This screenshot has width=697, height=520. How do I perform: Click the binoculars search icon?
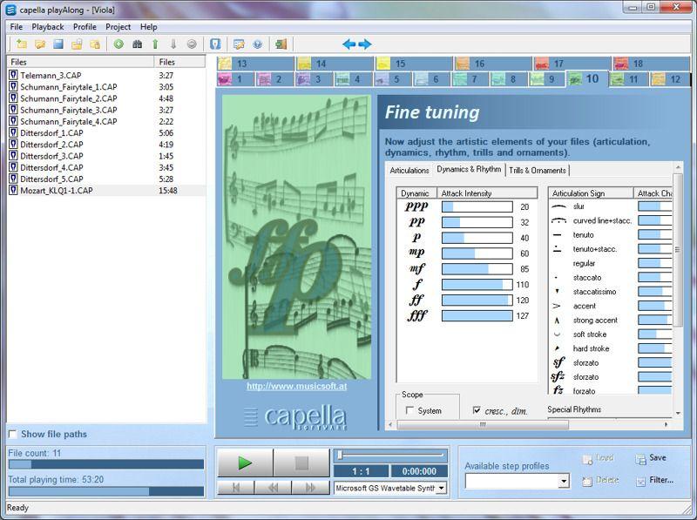(137, 44)
